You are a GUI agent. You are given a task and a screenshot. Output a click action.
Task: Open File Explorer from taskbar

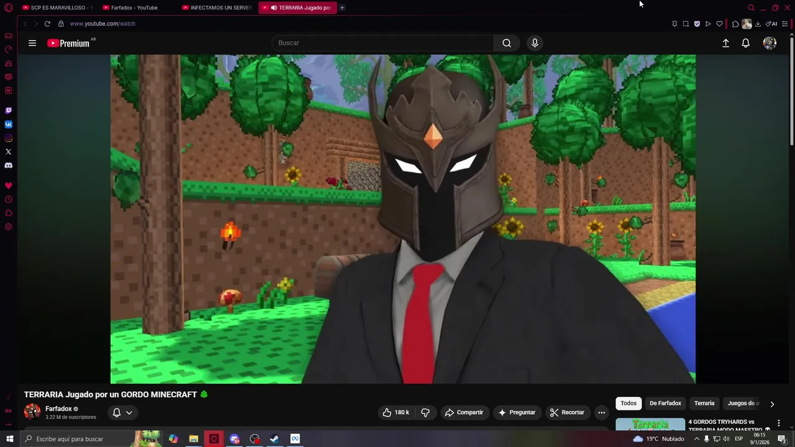(x=194, y=439)
